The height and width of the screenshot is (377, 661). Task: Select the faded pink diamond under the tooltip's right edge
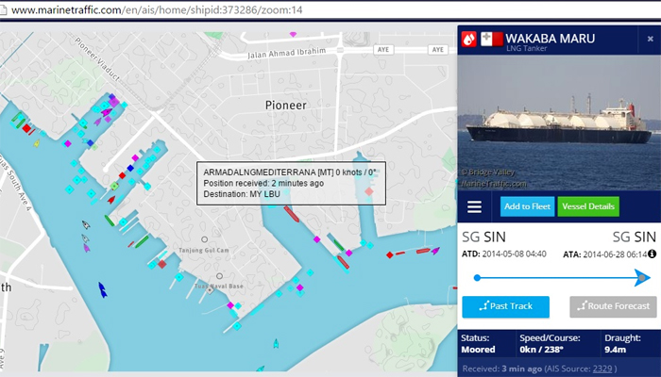pyautogui.click(x=369, y=192)
